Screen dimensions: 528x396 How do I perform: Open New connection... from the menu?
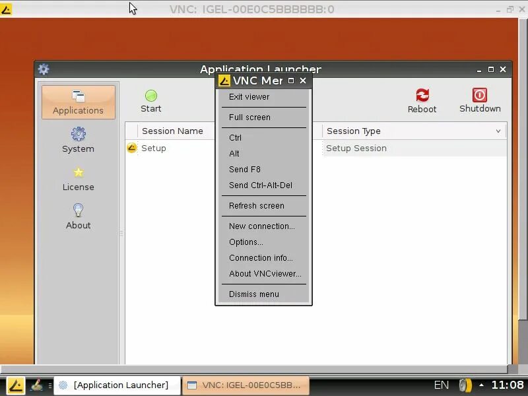(x=263, y=226)
